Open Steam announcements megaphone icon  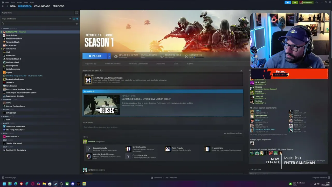pos(288,2)
